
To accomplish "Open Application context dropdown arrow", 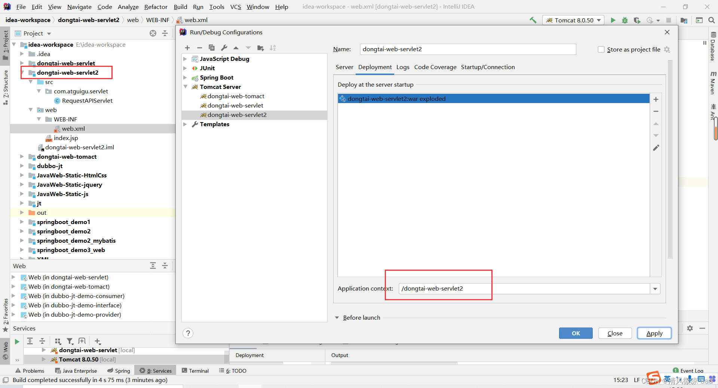I will point(655,289).
